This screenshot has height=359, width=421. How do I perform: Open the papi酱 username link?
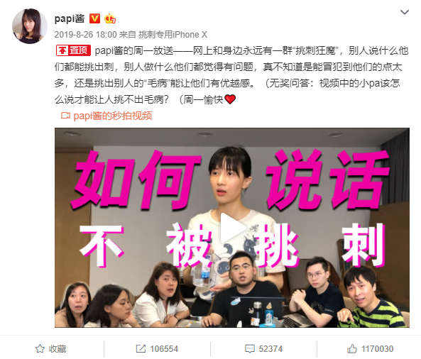pyautogui.click(x=70, y=18)
